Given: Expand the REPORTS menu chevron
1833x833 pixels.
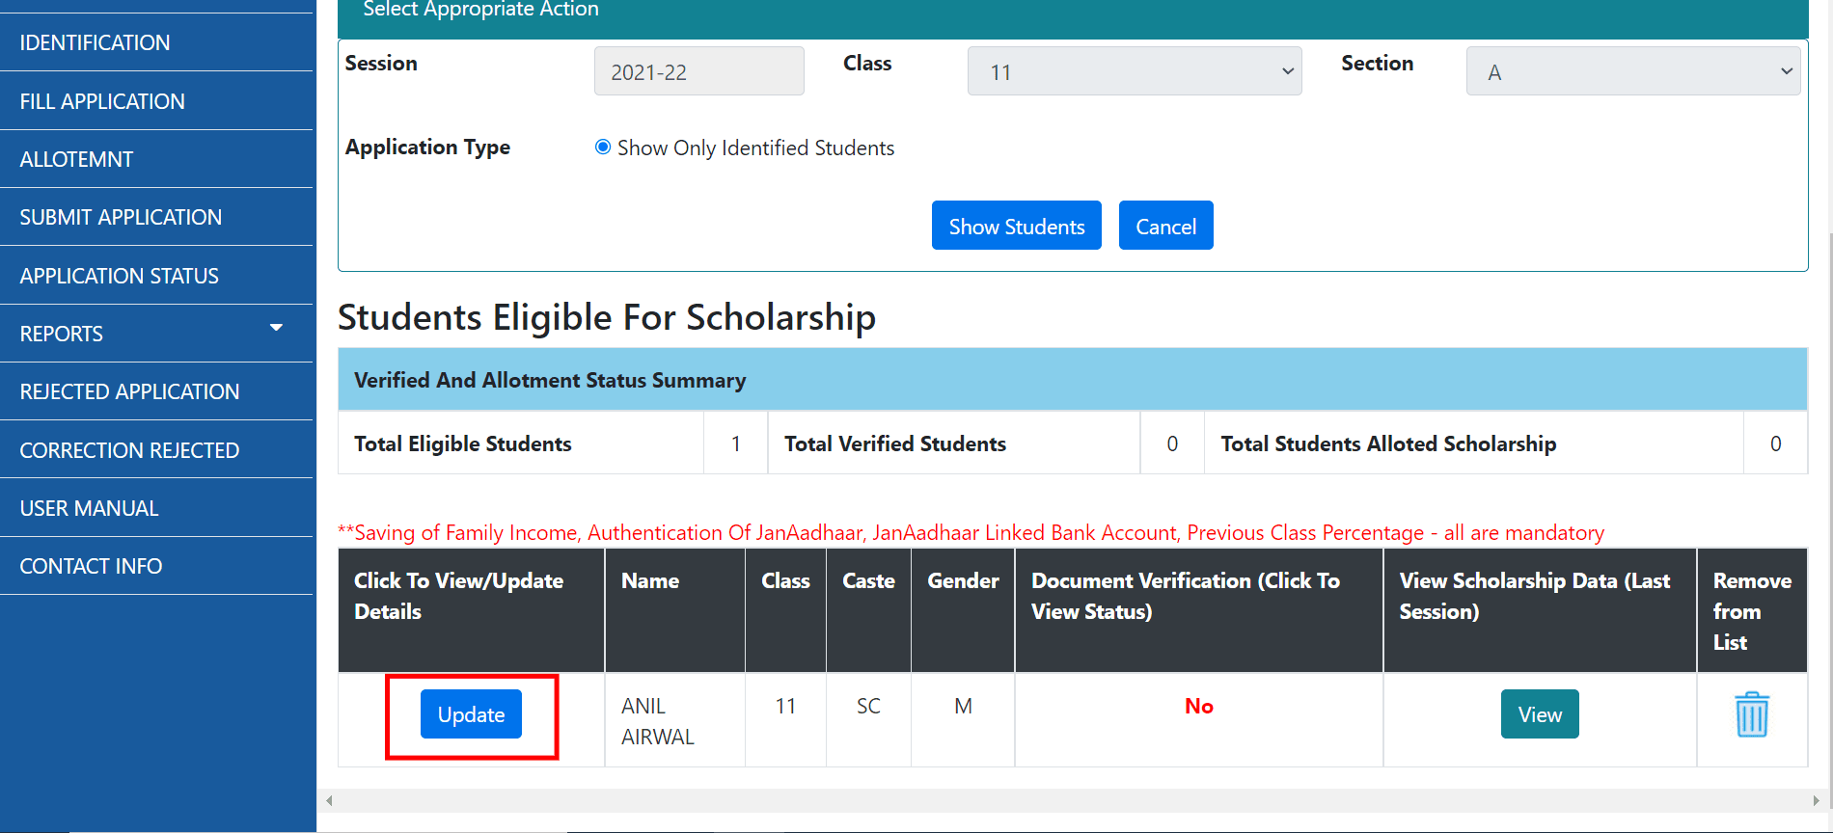Looking at the screenshot, I should pos(277,328).
